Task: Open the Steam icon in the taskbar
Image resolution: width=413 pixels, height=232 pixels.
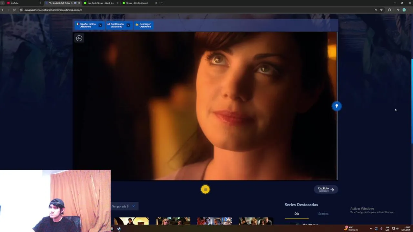Action: (x=119, y=229)
